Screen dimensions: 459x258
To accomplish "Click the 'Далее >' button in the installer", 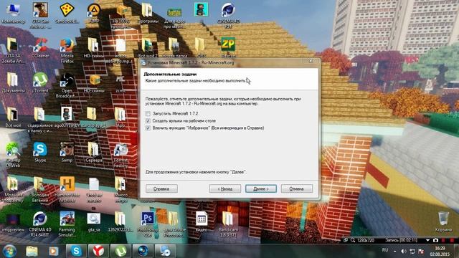I will tap(261, 188).
